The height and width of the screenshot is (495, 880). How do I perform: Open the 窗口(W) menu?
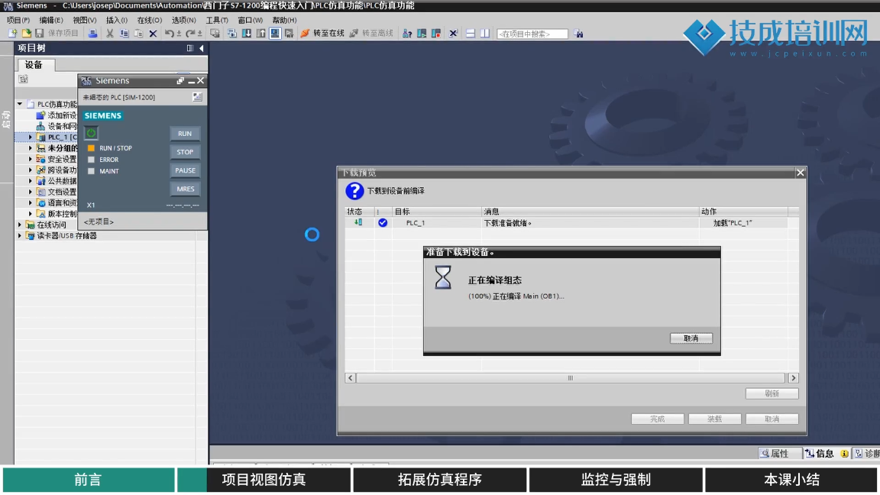point(250,20)
